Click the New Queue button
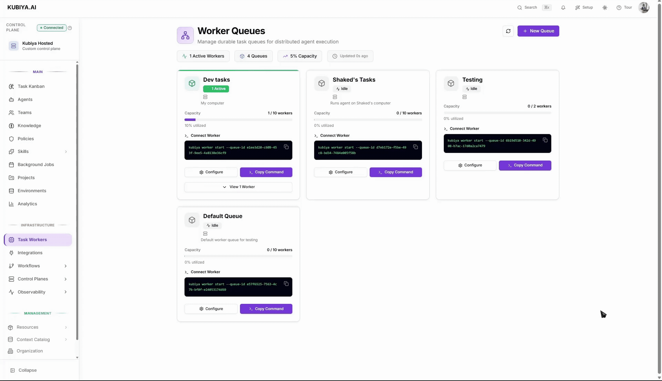Screen dimensions: 662x381 pyautogui.click(x=538, y=31)
